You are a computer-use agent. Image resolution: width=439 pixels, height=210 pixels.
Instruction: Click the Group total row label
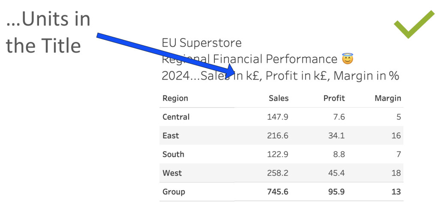click(174, 192)
